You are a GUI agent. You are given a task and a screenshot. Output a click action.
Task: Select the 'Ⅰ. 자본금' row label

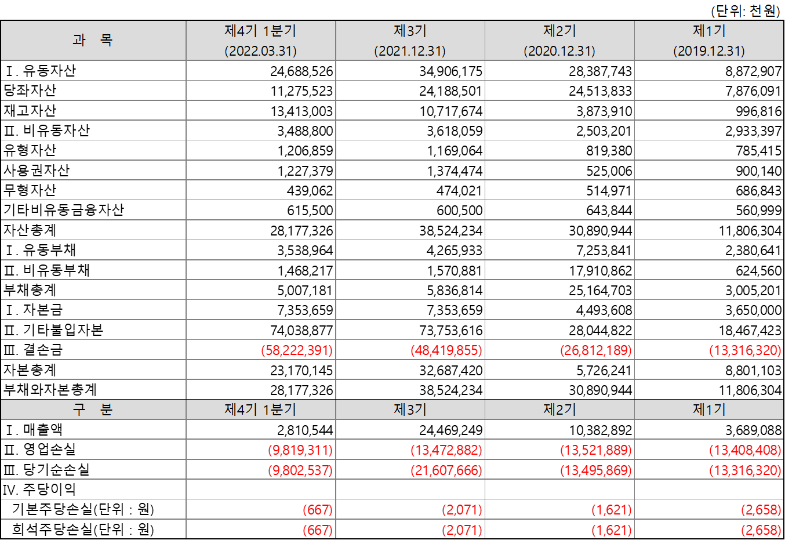[33, 310]
